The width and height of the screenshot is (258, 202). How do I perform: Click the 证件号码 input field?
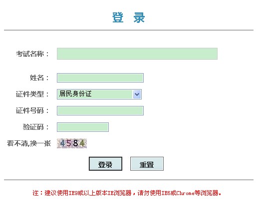click(100, 110)
